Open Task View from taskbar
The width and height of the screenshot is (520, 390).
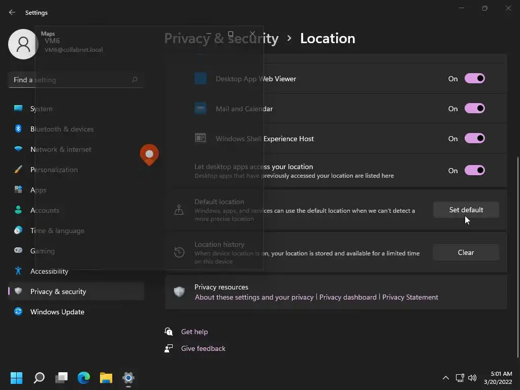pos(61,378)
